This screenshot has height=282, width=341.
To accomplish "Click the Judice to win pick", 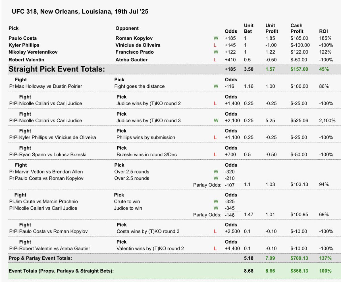I will (x=128, y=208).
